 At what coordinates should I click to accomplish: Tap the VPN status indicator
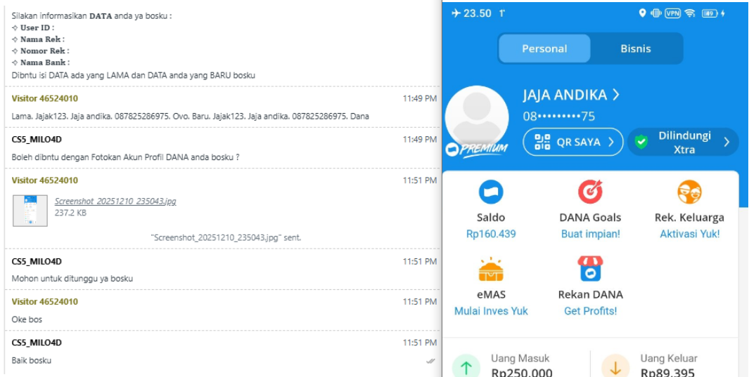(x=672, y=13)
